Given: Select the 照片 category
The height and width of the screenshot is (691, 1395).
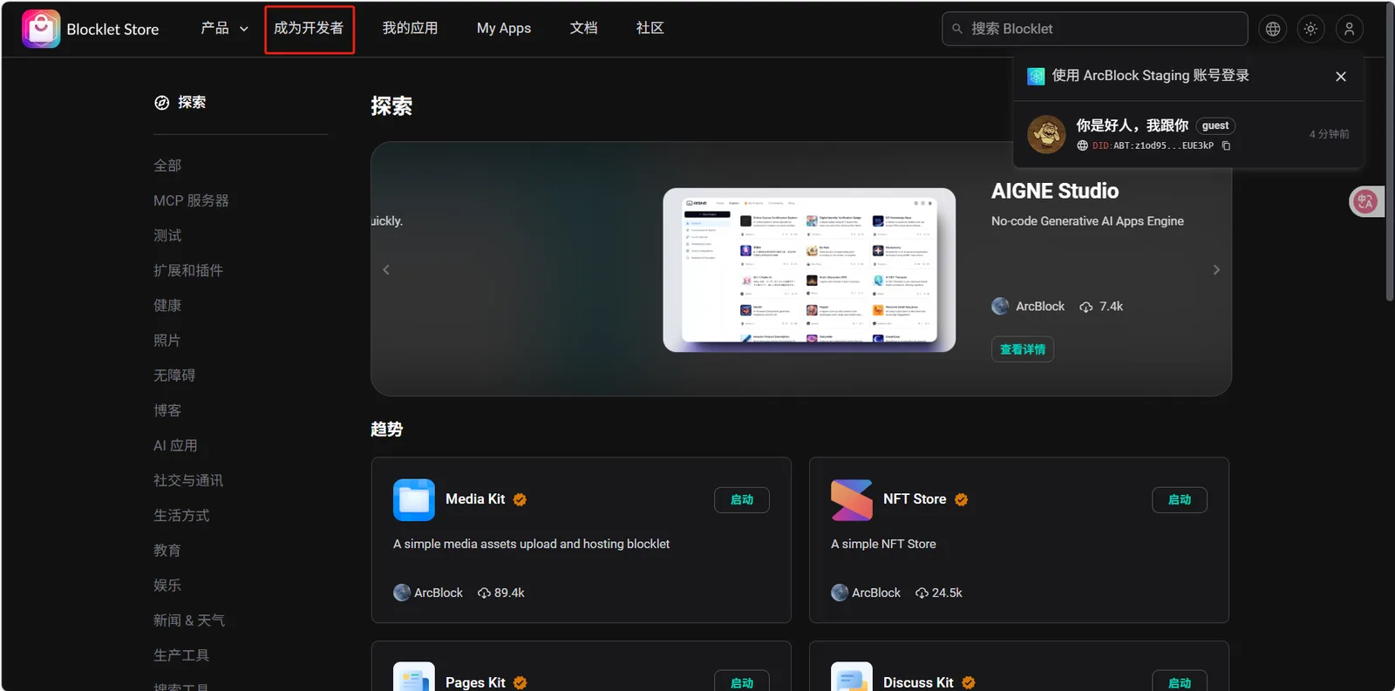Looking at the screenshot, I should pyautogui.click(x=167, y=340).
